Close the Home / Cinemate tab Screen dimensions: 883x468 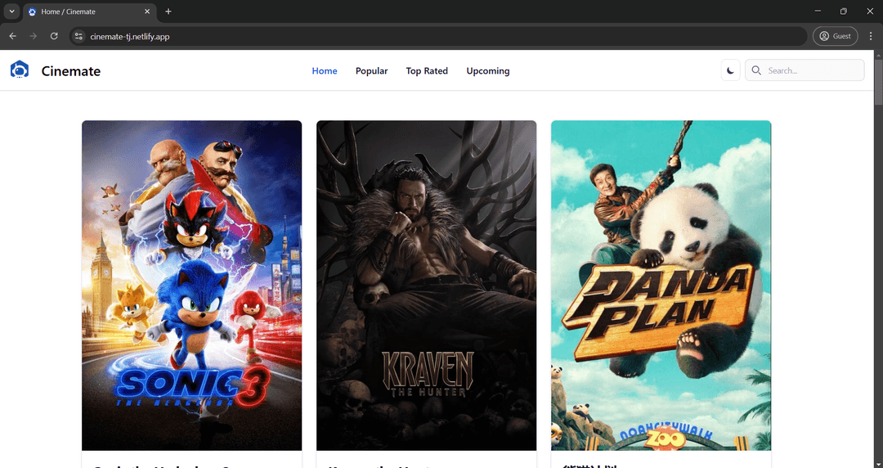[x=147, y=11]
